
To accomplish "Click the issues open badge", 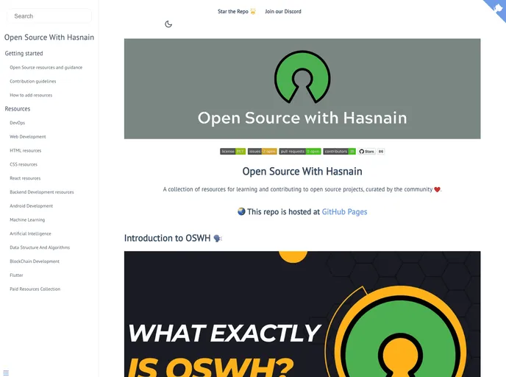I will point(262,152).
